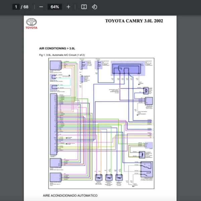This screenshot has height=201, width=201.
Task: Select the page number field showing 1
Action: pyautogui.click(x=16, y=7)
